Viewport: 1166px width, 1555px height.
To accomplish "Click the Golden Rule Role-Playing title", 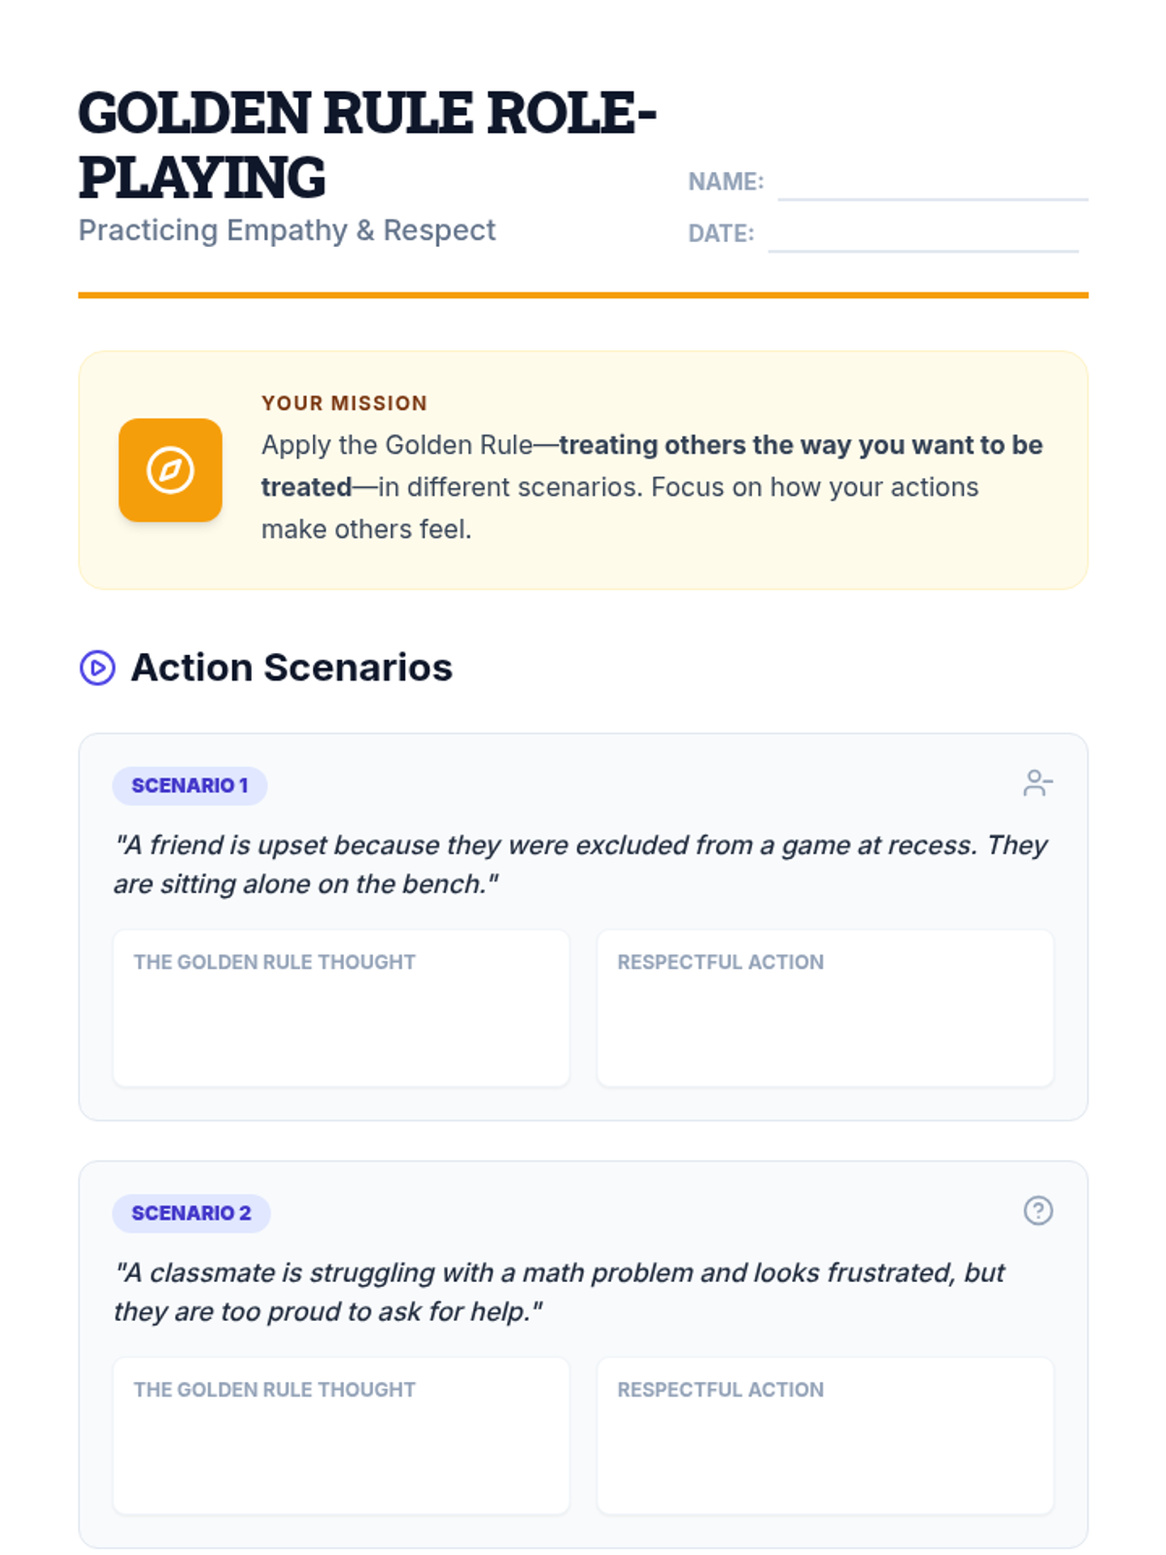I will 367,144.
